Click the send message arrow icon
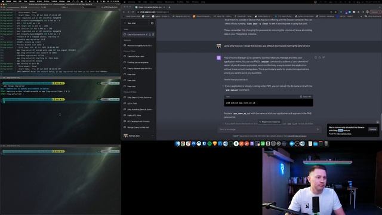The width and height of the screenshot is (382, 215). [x=318, y=130]
